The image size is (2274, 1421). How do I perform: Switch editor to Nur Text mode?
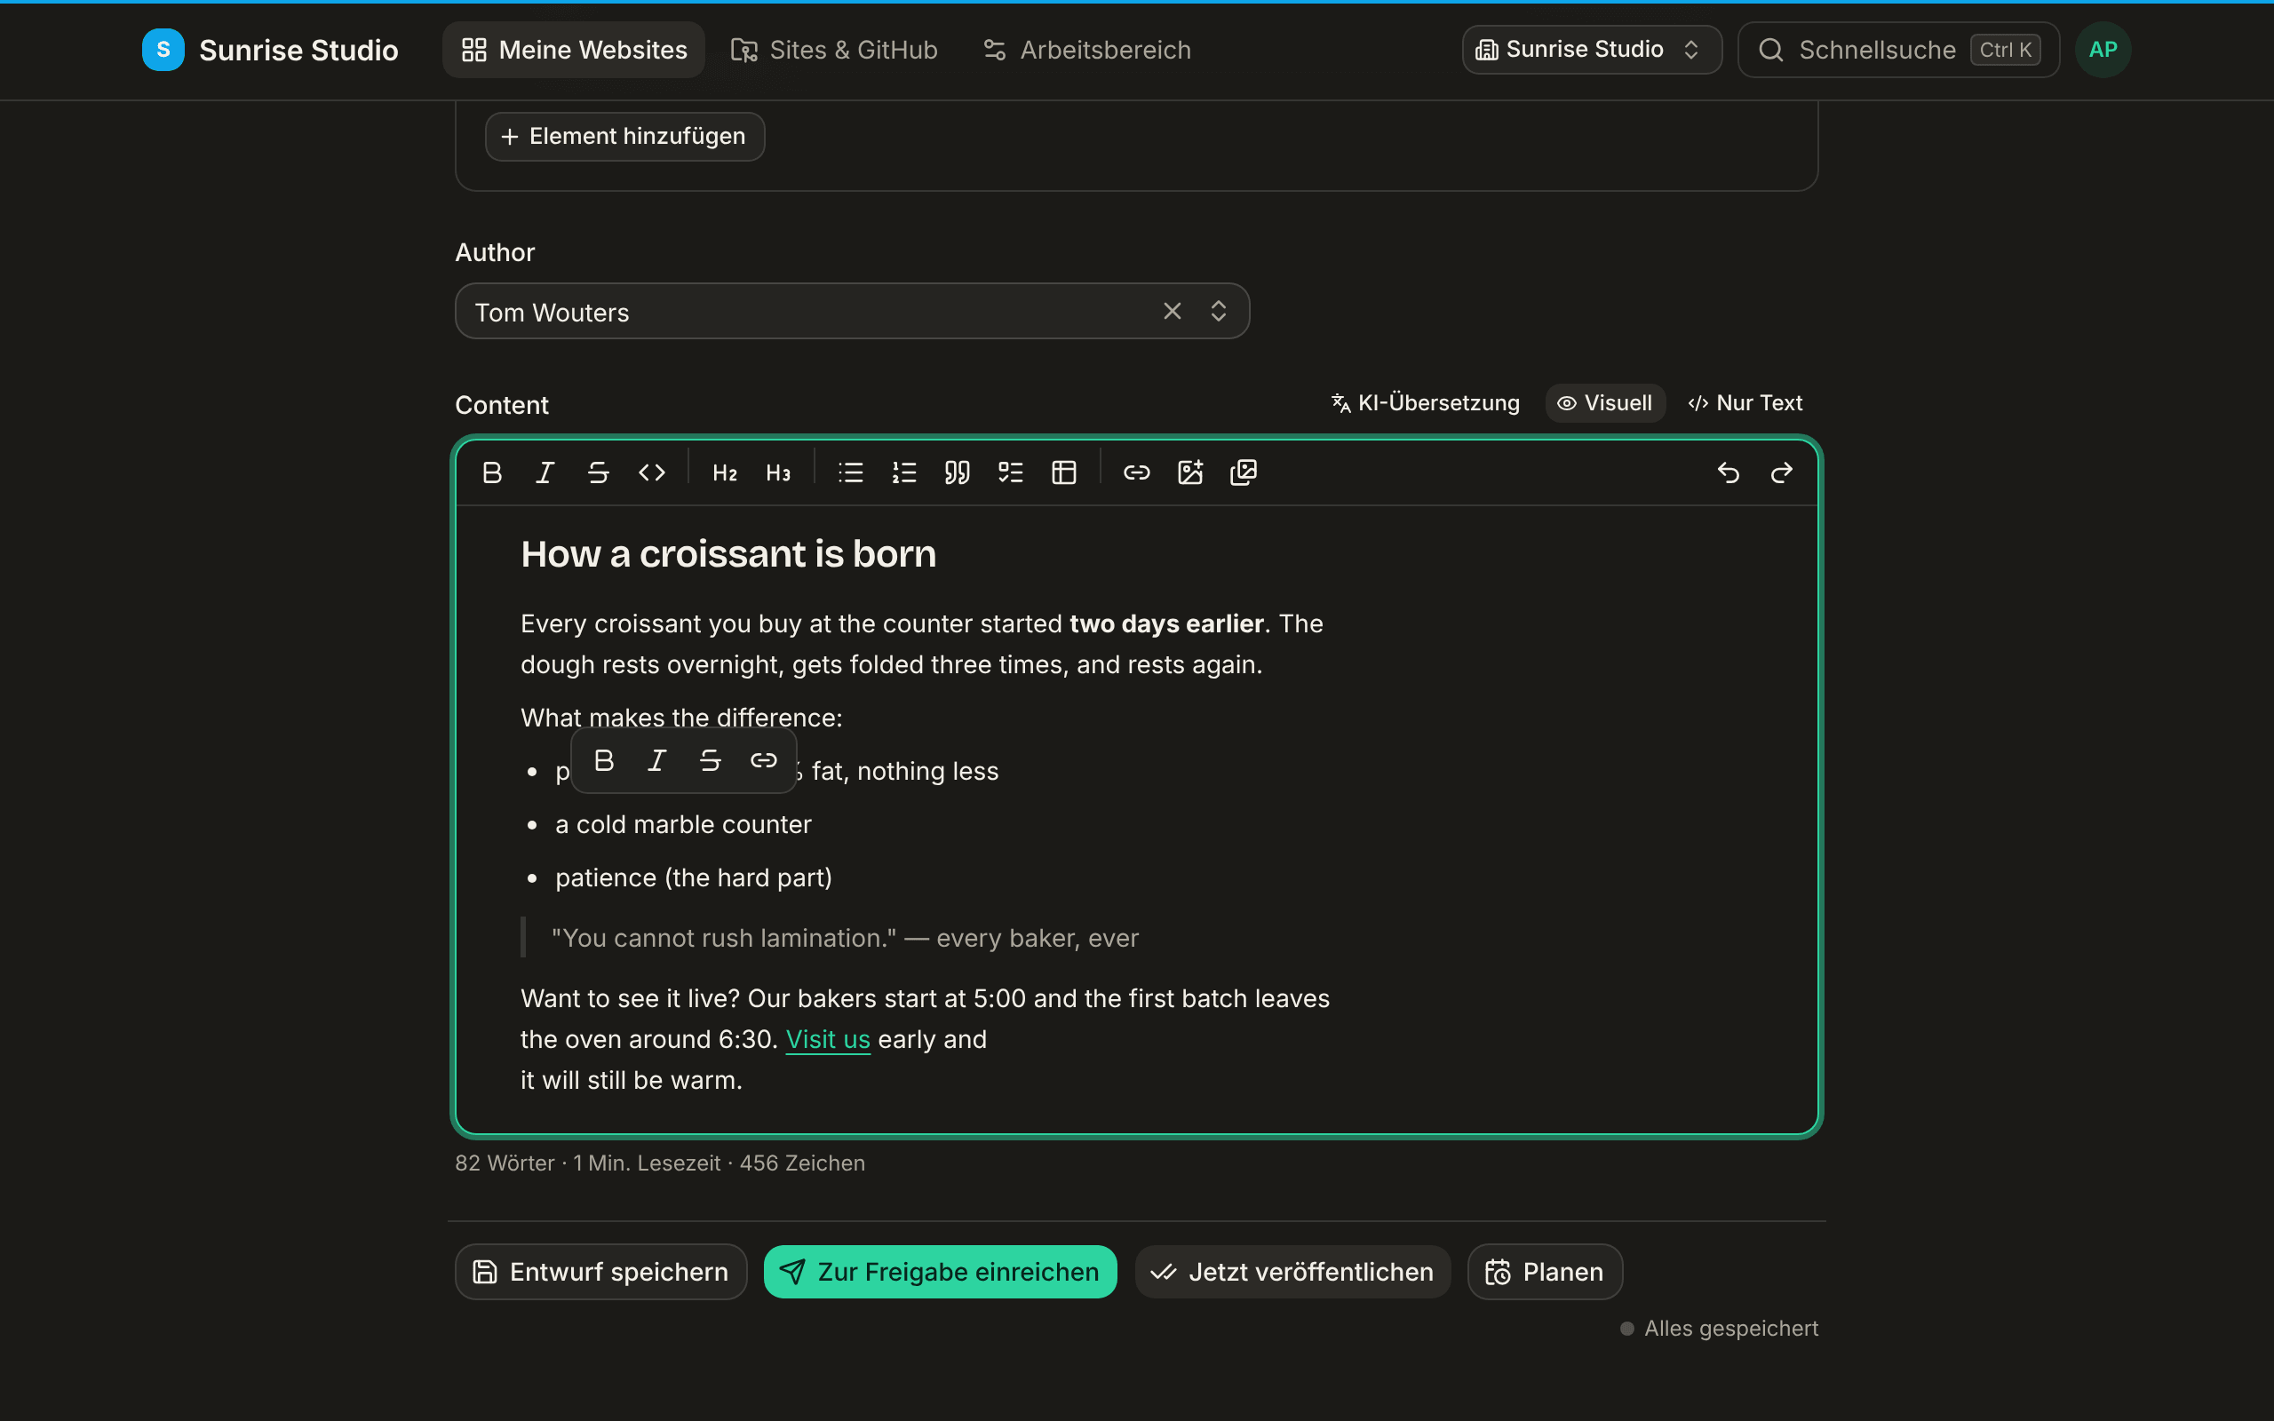pyautogui.click(x=1745, y=403)
